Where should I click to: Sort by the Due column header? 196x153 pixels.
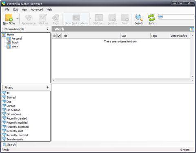pyautogui.click(x=136, y=36)
